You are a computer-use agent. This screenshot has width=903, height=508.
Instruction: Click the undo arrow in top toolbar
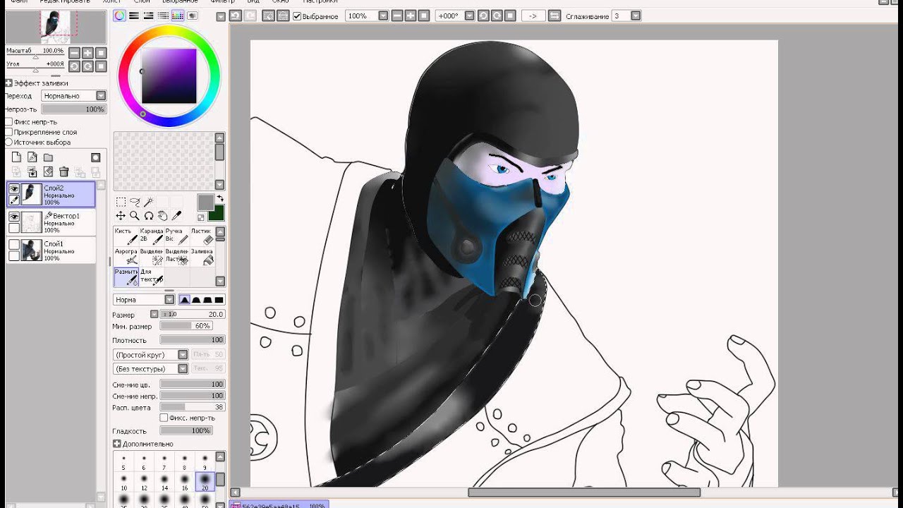(236, 16)
